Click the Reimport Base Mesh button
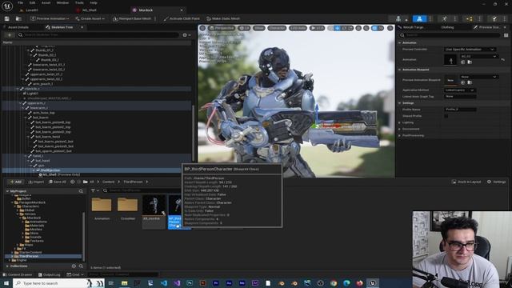 [x=132, y=18]
